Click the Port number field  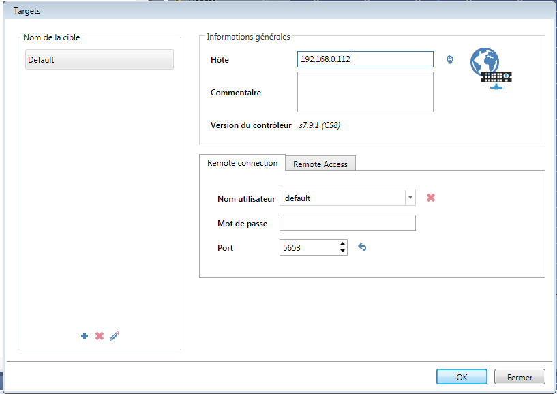(308, 248)
